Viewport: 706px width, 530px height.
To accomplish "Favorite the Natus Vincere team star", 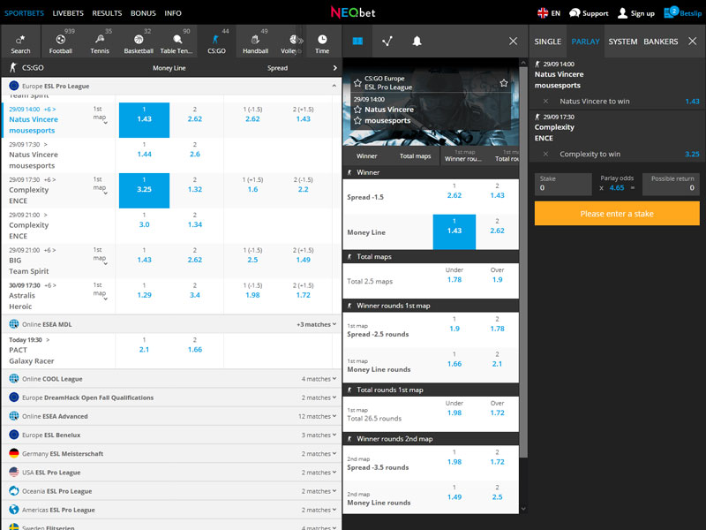I will (x=357, y=110).
